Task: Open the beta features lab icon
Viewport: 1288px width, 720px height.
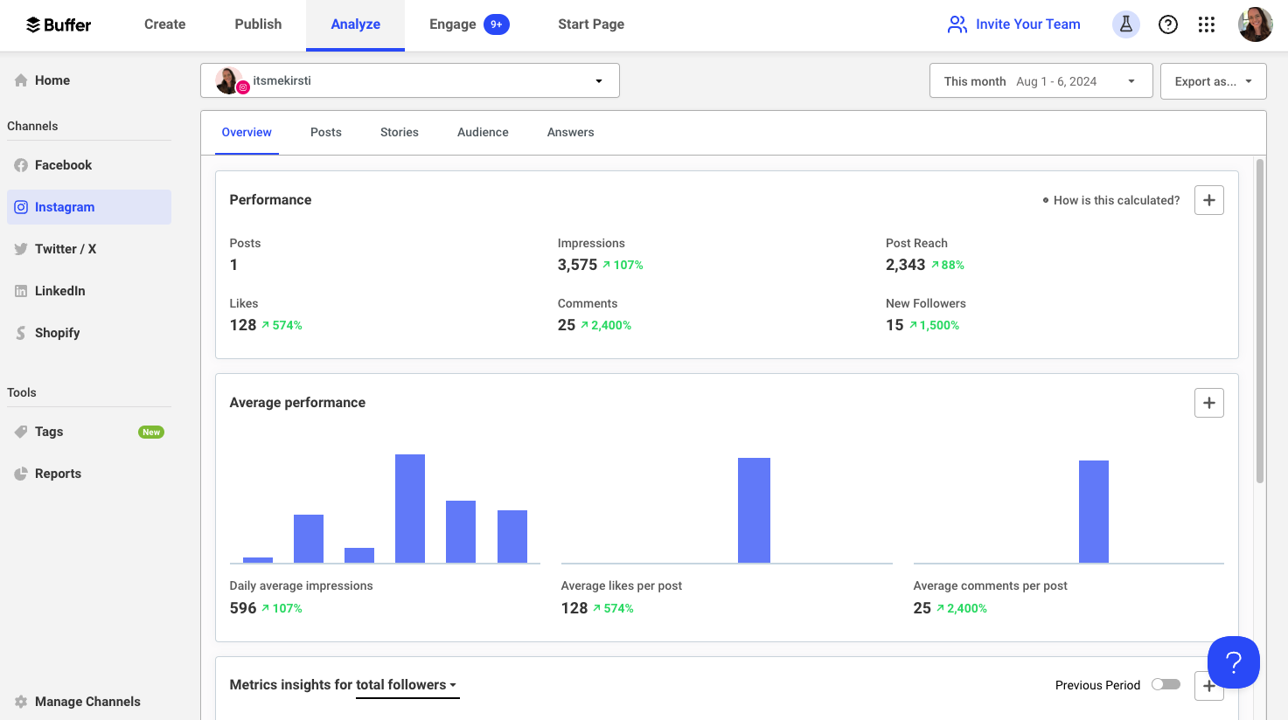Action: click(1125, 24)
